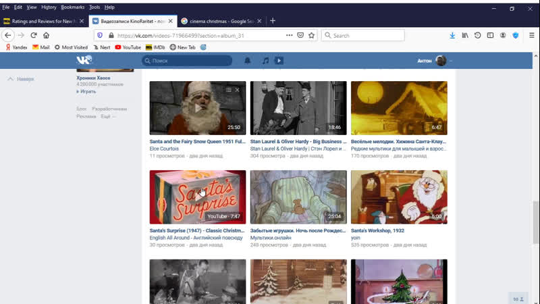The image size is (540, 304).
Task: Click the tracking protection shield in address bar
Action: pos(100,36)
